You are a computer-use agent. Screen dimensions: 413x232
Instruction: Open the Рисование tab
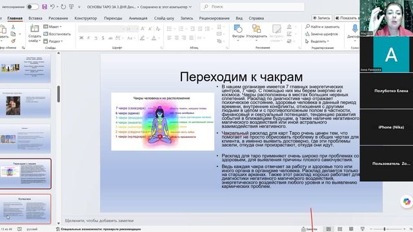tap(58, 18)
